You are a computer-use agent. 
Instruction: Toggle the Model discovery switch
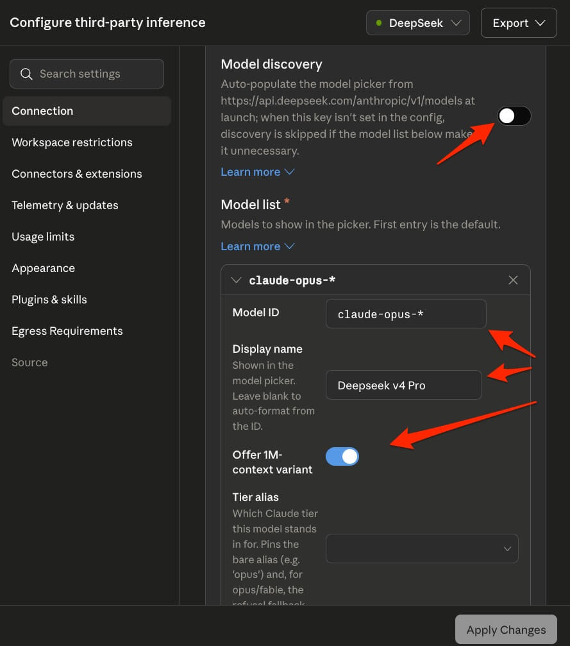pos(514,115)
